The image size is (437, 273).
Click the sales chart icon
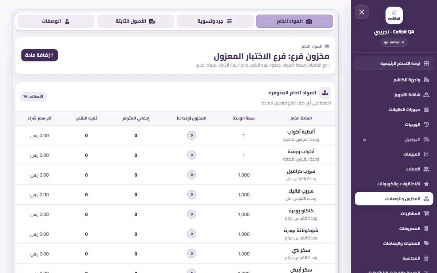click(426, 154)
